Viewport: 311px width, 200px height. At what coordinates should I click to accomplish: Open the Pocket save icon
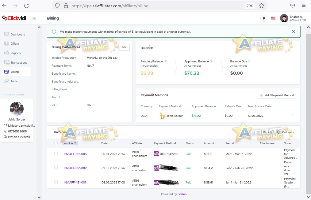293,6
